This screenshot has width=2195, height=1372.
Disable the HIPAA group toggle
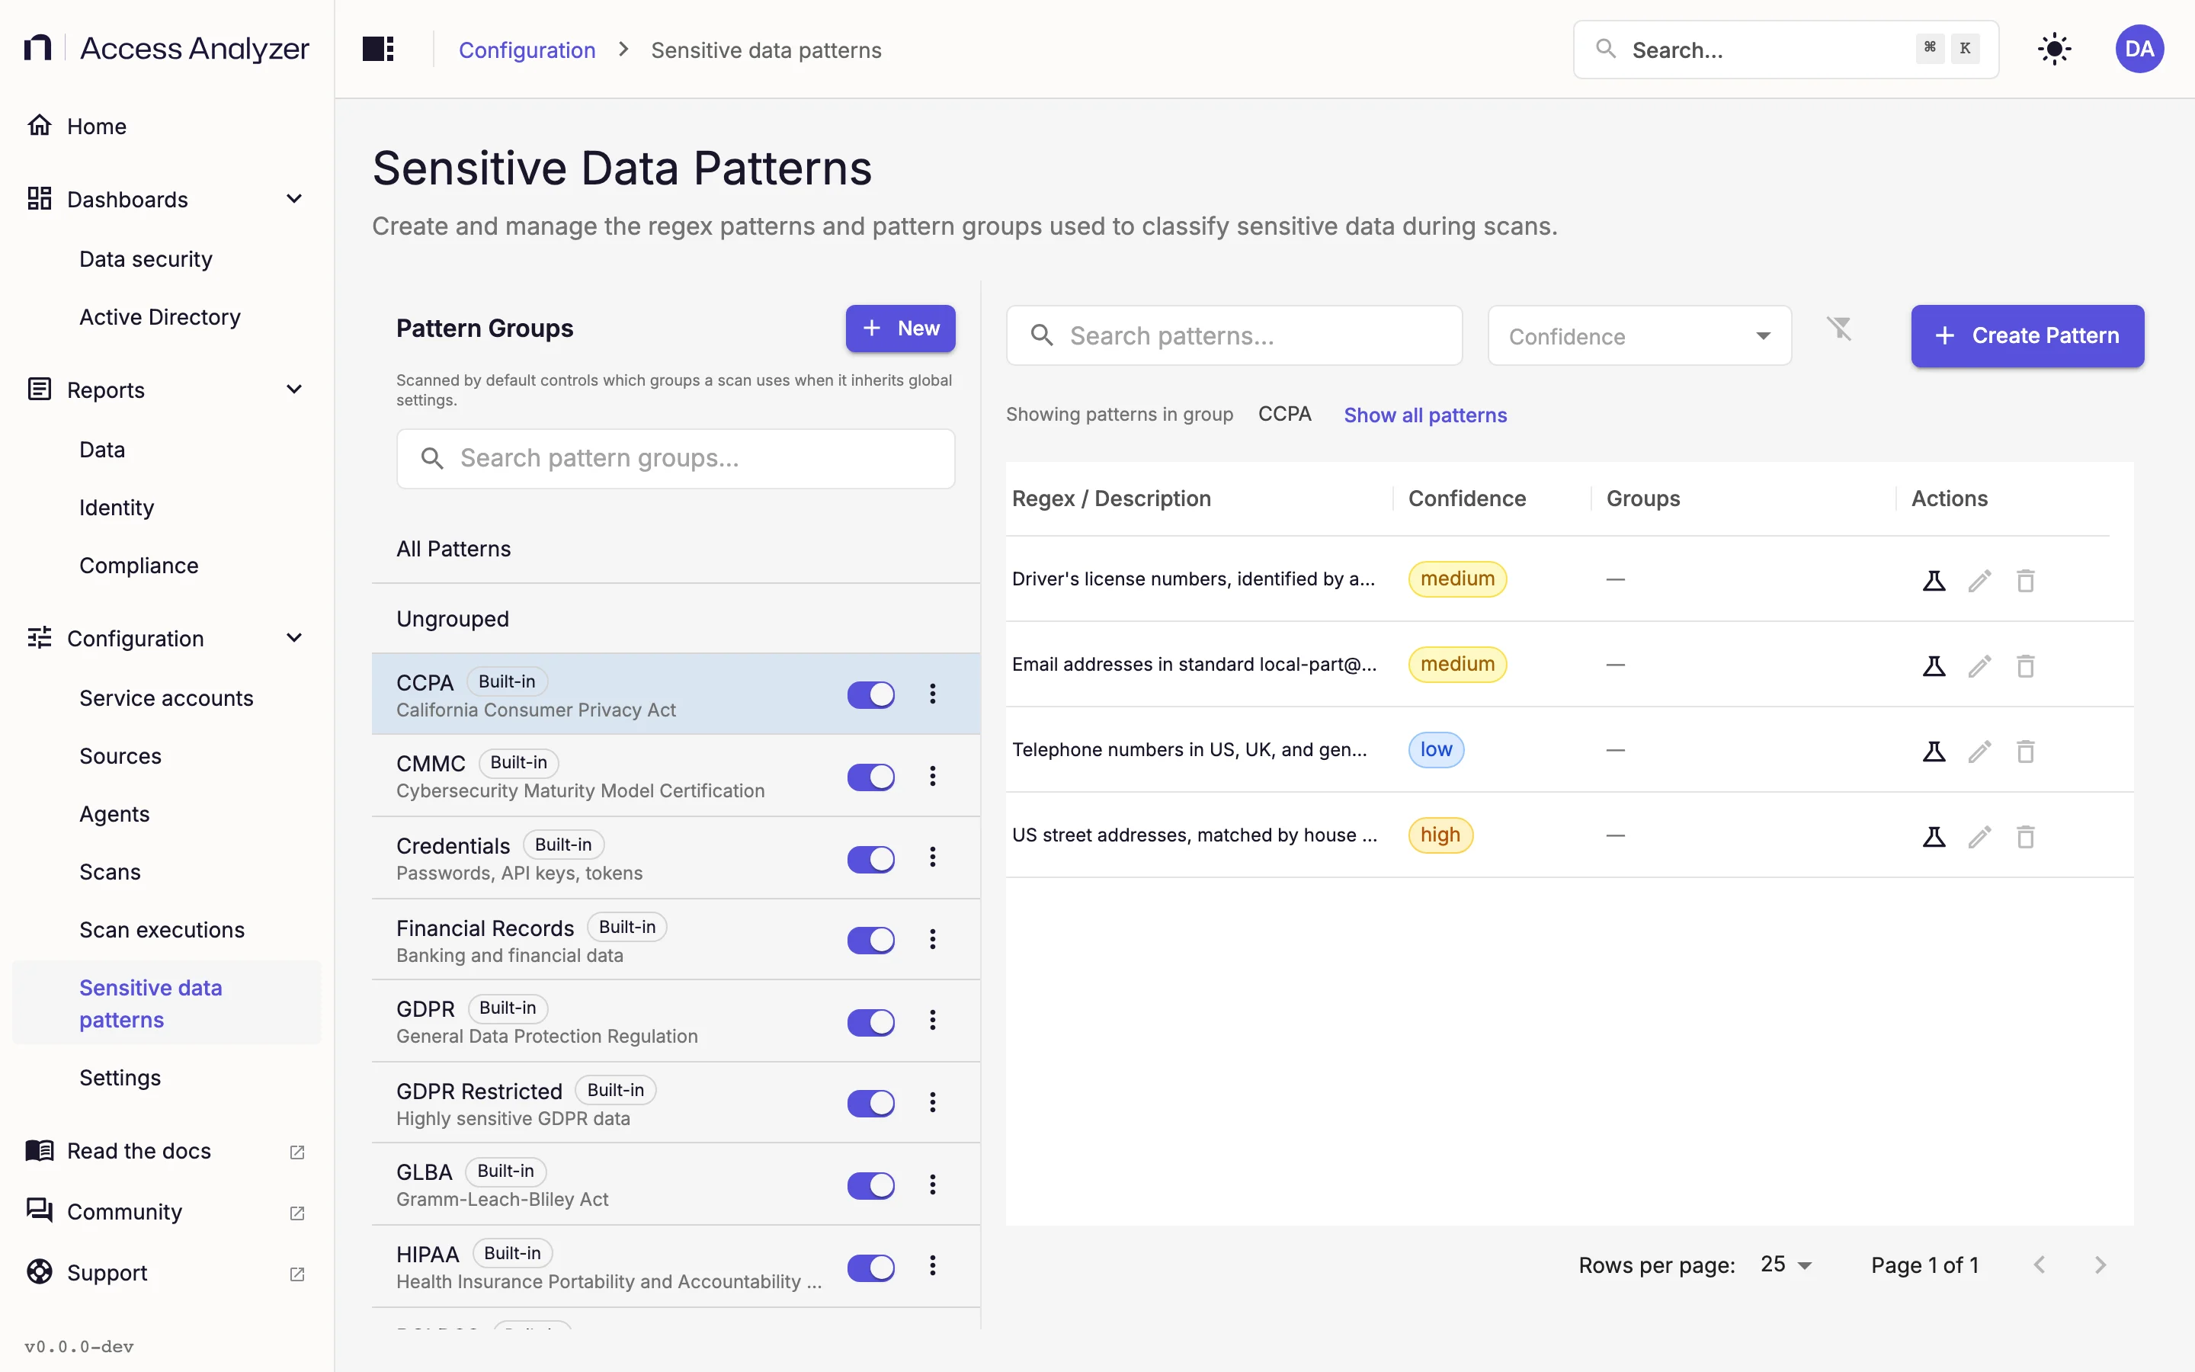click(870, 1267)
